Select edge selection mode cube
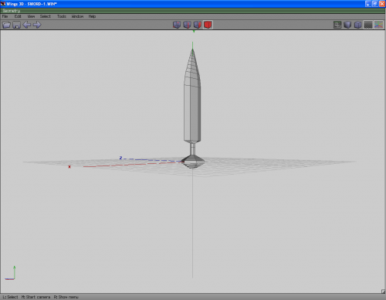 click(187, 25)
